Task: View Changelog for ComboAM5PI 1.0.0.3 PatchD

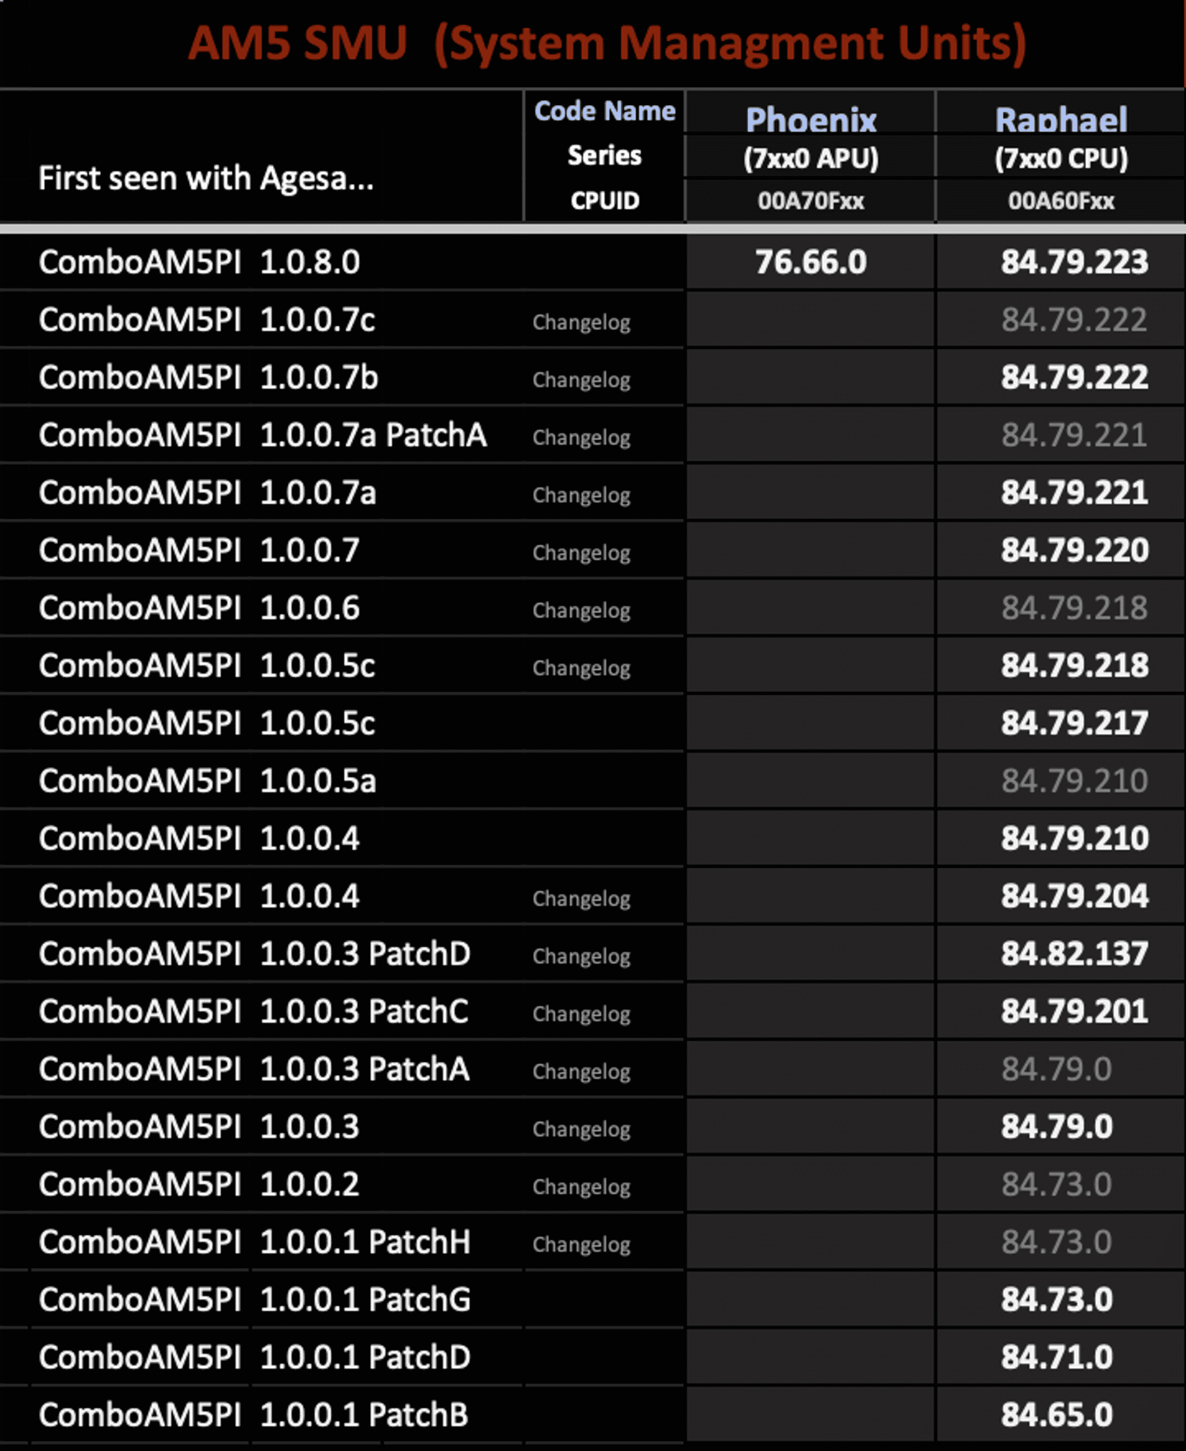Action: click(x=581, y=956)
